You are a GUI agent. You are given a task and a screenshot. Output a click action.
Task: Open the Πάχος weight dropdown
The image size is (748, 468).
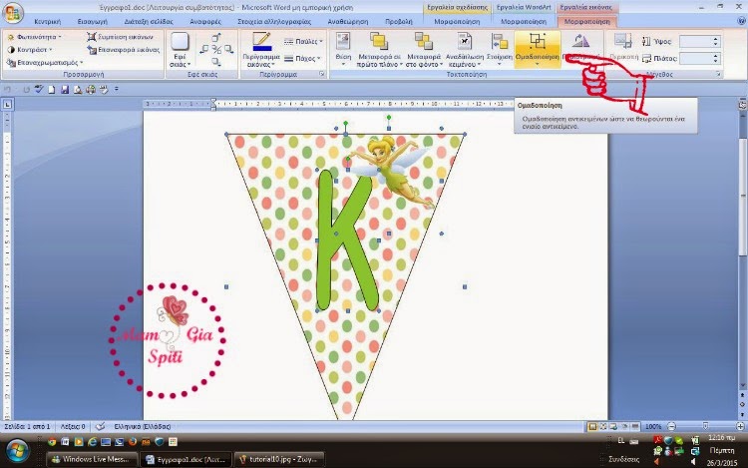pyautogui.click(x=302, y=58)
